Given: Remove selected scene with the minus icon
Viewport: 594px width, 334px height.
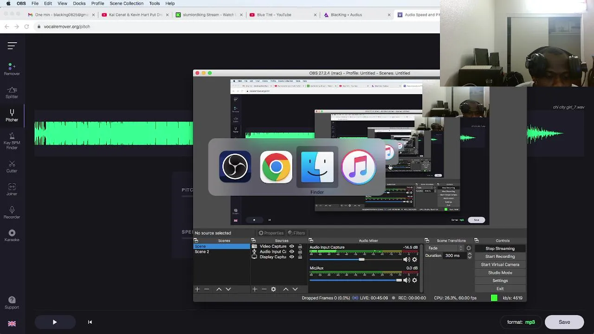Looking at the screenshot, I should (207, 289).
